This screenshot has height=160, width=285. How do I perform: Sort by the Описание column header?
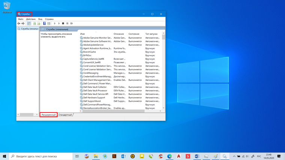coord(120,34)
